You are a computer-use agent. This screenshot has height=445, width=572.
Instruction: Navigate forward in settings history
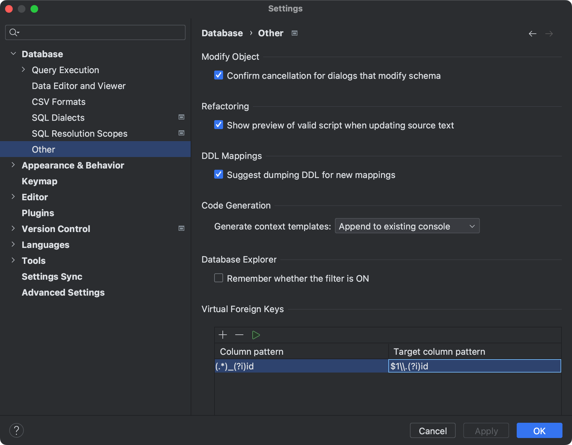pos(549,33)
